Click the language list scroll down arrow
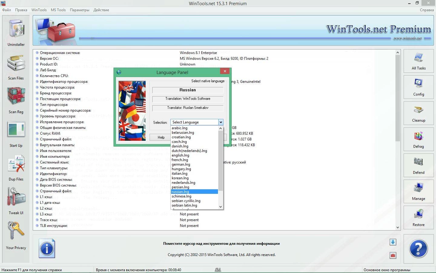Viewport: 436px width, 273px height. [x=220, y=207]
